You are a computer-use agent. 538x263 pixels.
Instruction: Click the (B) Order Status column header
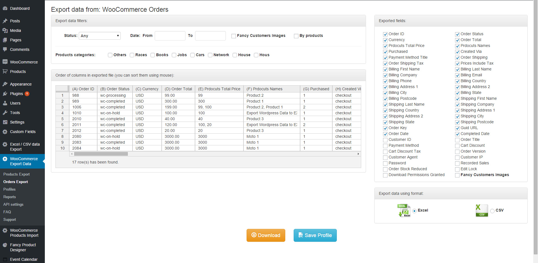click(x=115, y=89)
